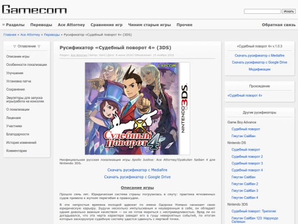Open the Ace Attorney menu item
Screen dimensions: 298x224
coord(71,25)
